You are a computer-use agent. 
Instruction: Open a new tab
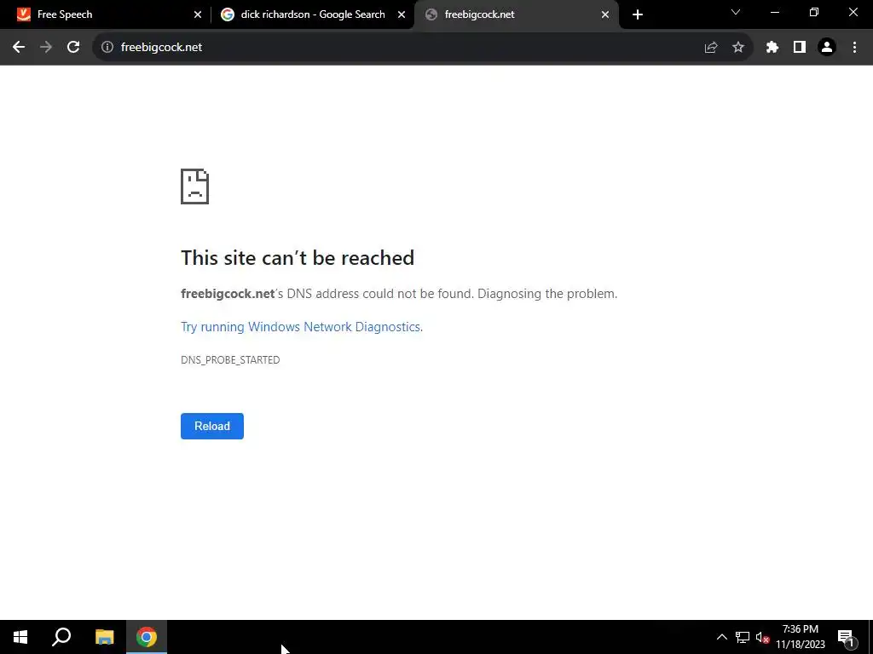click(638, 14)
